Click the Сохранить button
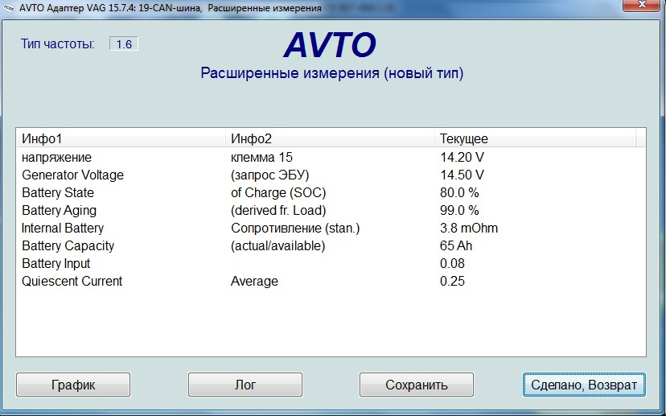 pos(417,385)
